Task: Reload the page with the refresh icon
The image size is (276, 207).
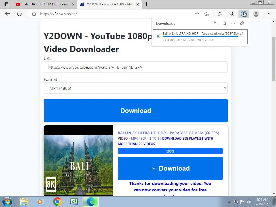Action: 19,14
